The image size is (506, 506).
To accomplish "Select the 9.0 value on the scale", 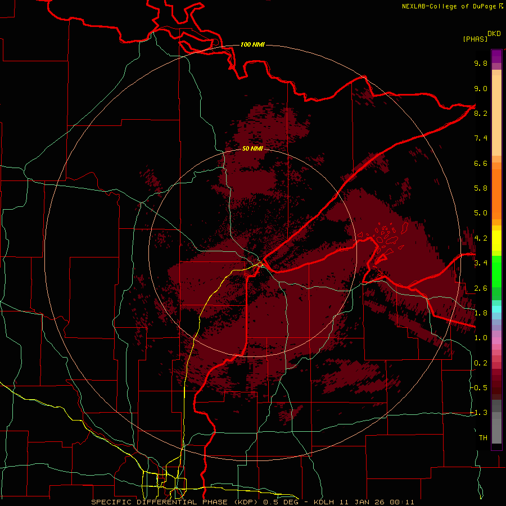I will click(x=481, y=88).
